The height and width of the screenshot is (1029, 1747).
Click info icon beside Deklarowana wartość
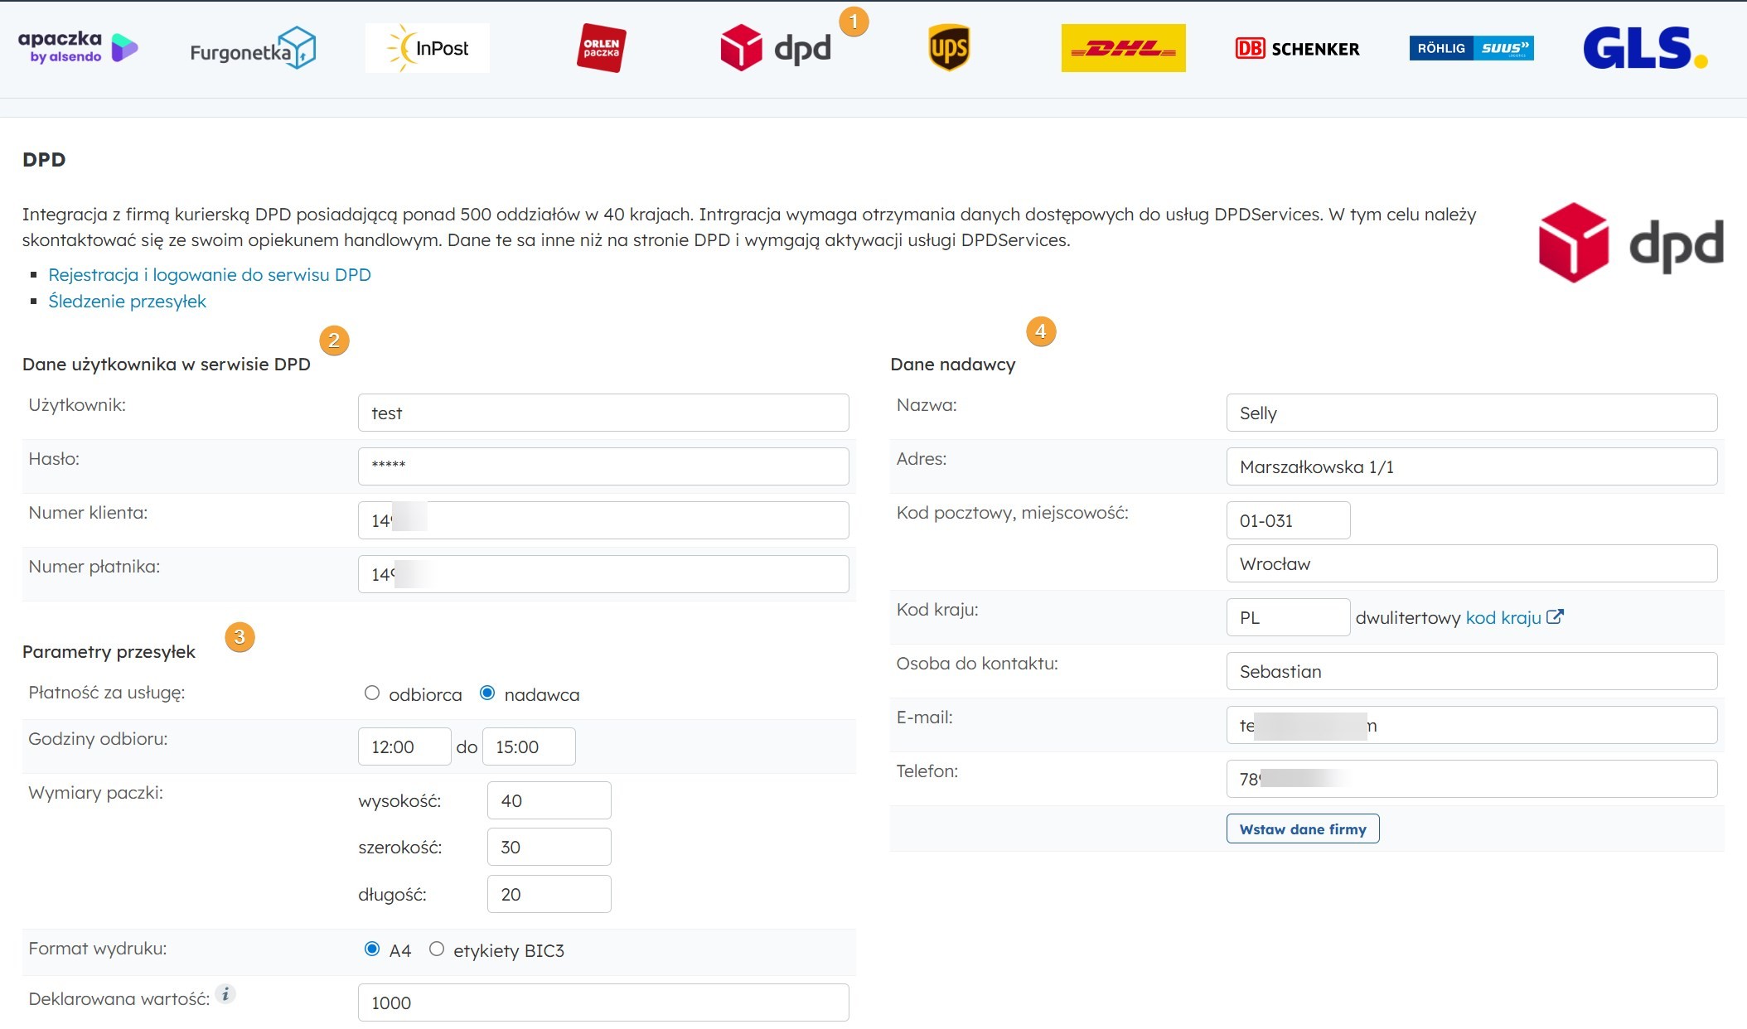pyautogui.click(x=225, y=993)
